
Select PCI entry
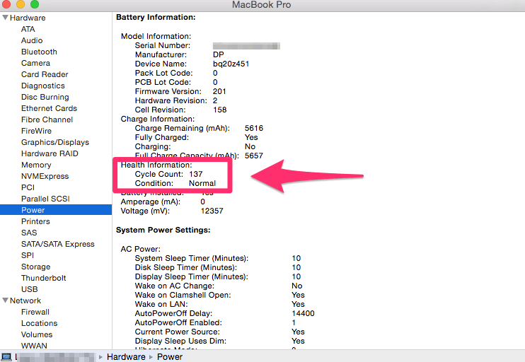[x=28, y=187]
